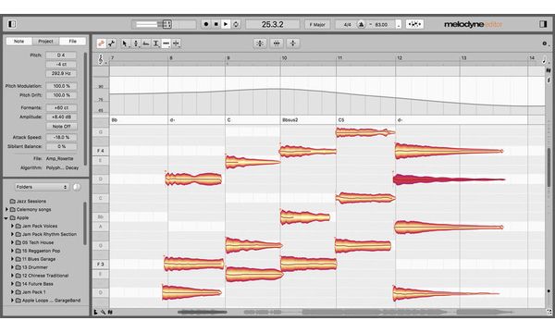Expand Jam Pack Rhythm Section folder
Image resolution: width=555 pixels, height=333 pixels.
(x=12, y=234)
